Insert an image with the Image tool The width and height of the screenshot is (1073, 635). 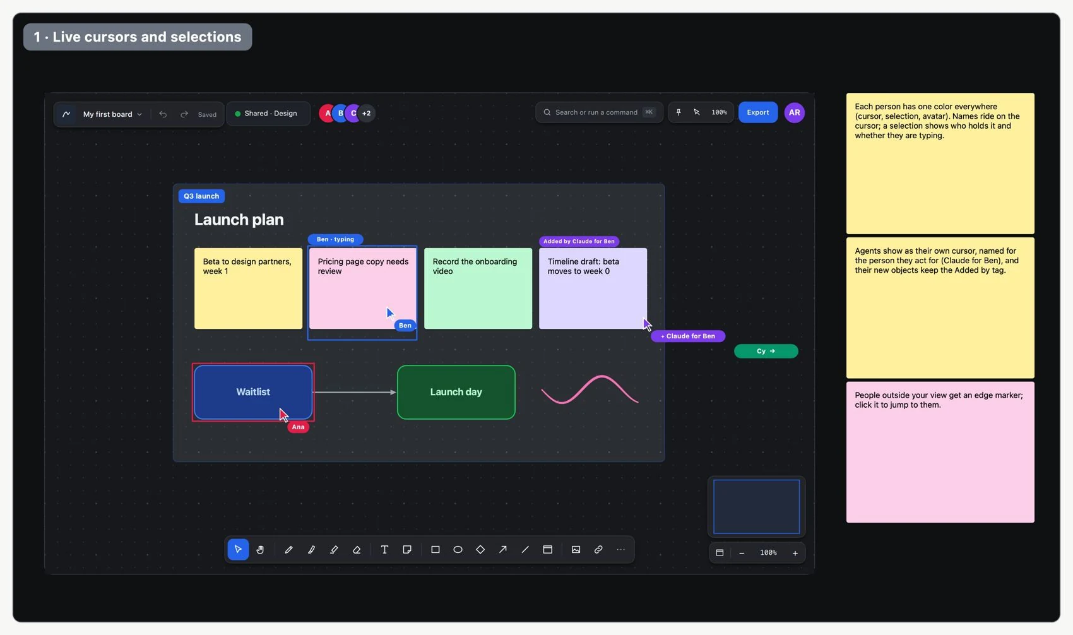pyautogui.click(x=576, y=550)
